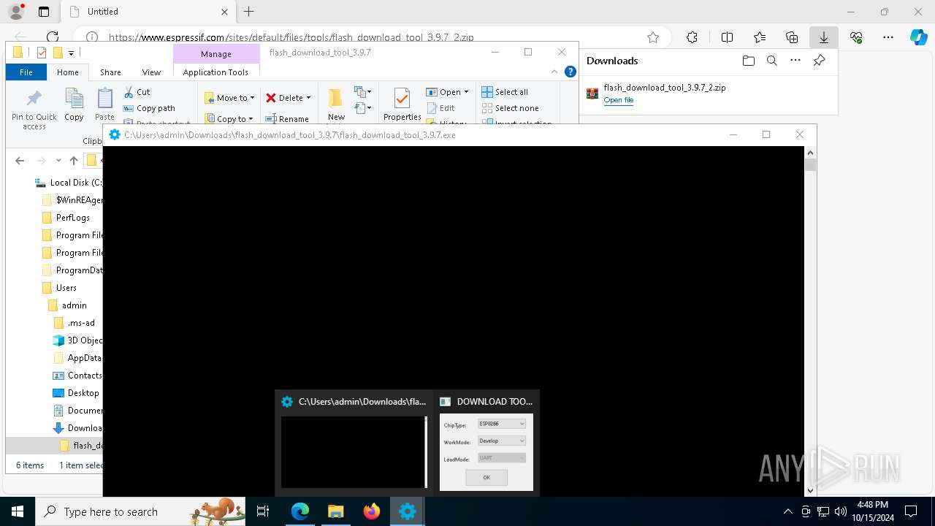The image size is (935, 526).
Task: Open Edge Extensions puzzle icon
Action: tap(692, 37)
